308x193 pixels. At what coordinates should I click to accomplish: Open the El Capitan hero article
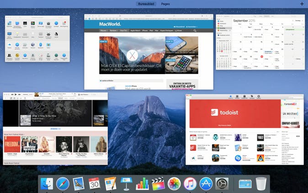coord(132,55)
